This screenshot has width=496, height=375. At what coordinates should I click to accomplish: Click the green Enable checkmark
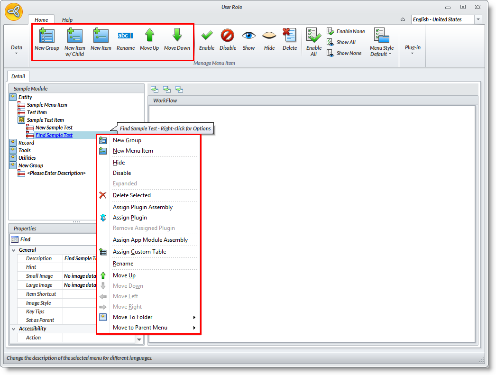pyautogui.click(x=207, y=36)
